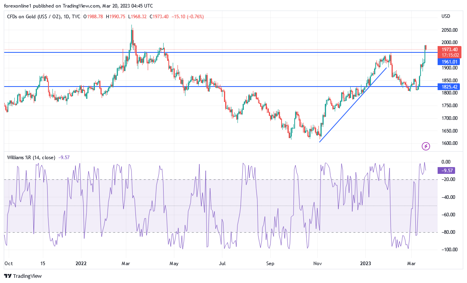Click the 2023 year marker on time axis
The height and width of the screenshot is (283, 467).
[365, 264]
